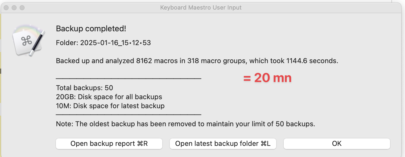This screenshot has height=157, width=405.
Task: Open latest backup folder
Action: [223, 144]
